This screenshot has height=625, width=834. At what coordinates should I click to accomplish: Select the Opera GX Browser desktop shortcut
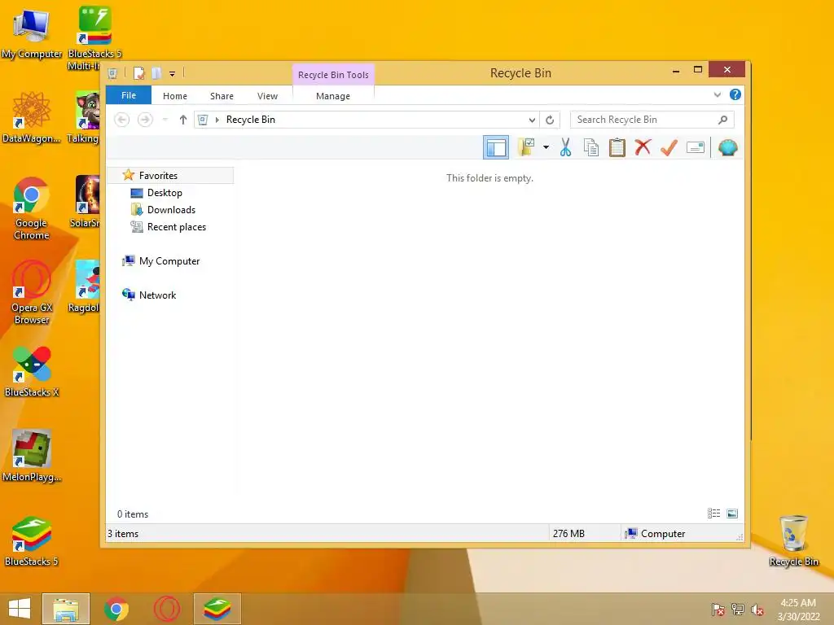click(x=32, y=292)
